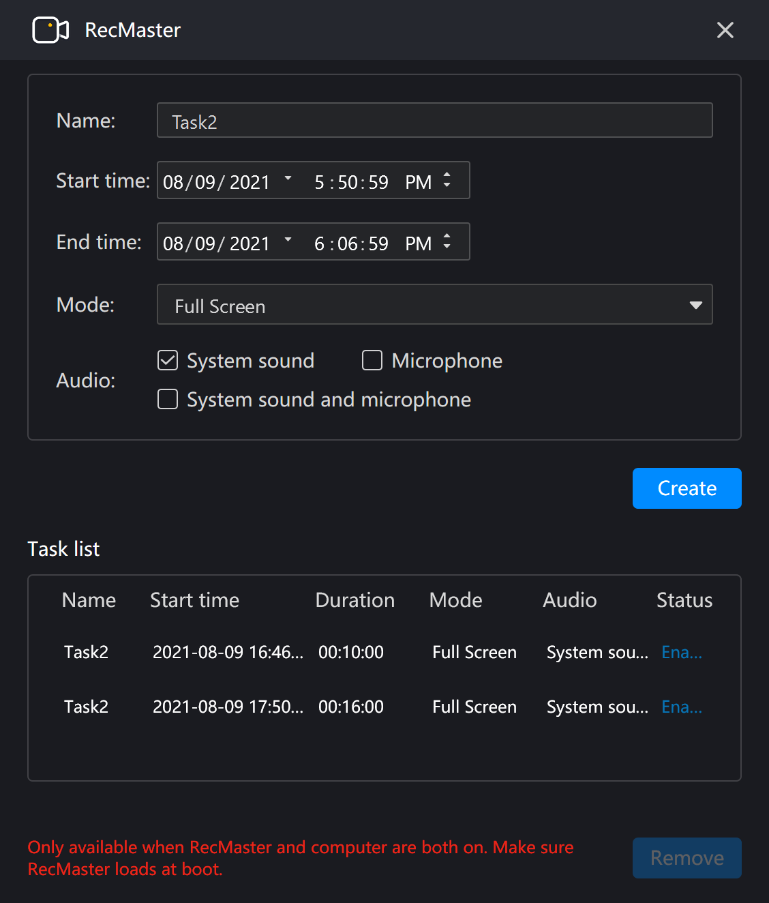The width and height of the screenshot is (769, 903).
Task: Click the Start time column header in the Task list
Action: 195,600
